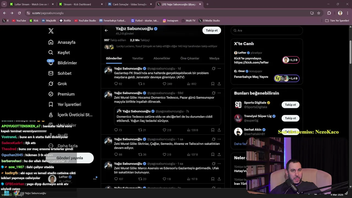Open Grok action on Gaziantep FK Stadı post
The image size is (352, 198).
coord(213,68)
